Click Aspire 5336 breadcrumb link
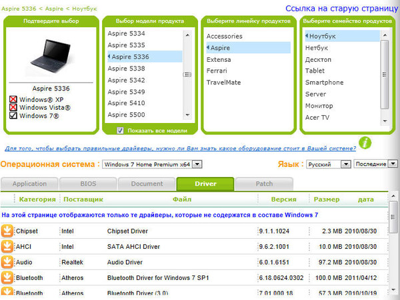Viewport: 400px width, 300px height. pyautogui.click(x=19, y=9)
